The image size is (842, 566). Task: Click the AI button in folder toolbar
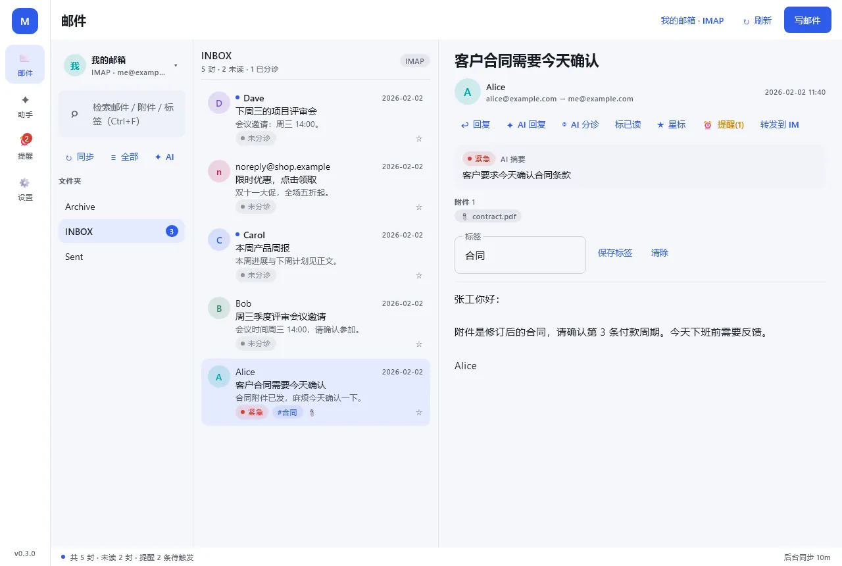coord(164,157)
